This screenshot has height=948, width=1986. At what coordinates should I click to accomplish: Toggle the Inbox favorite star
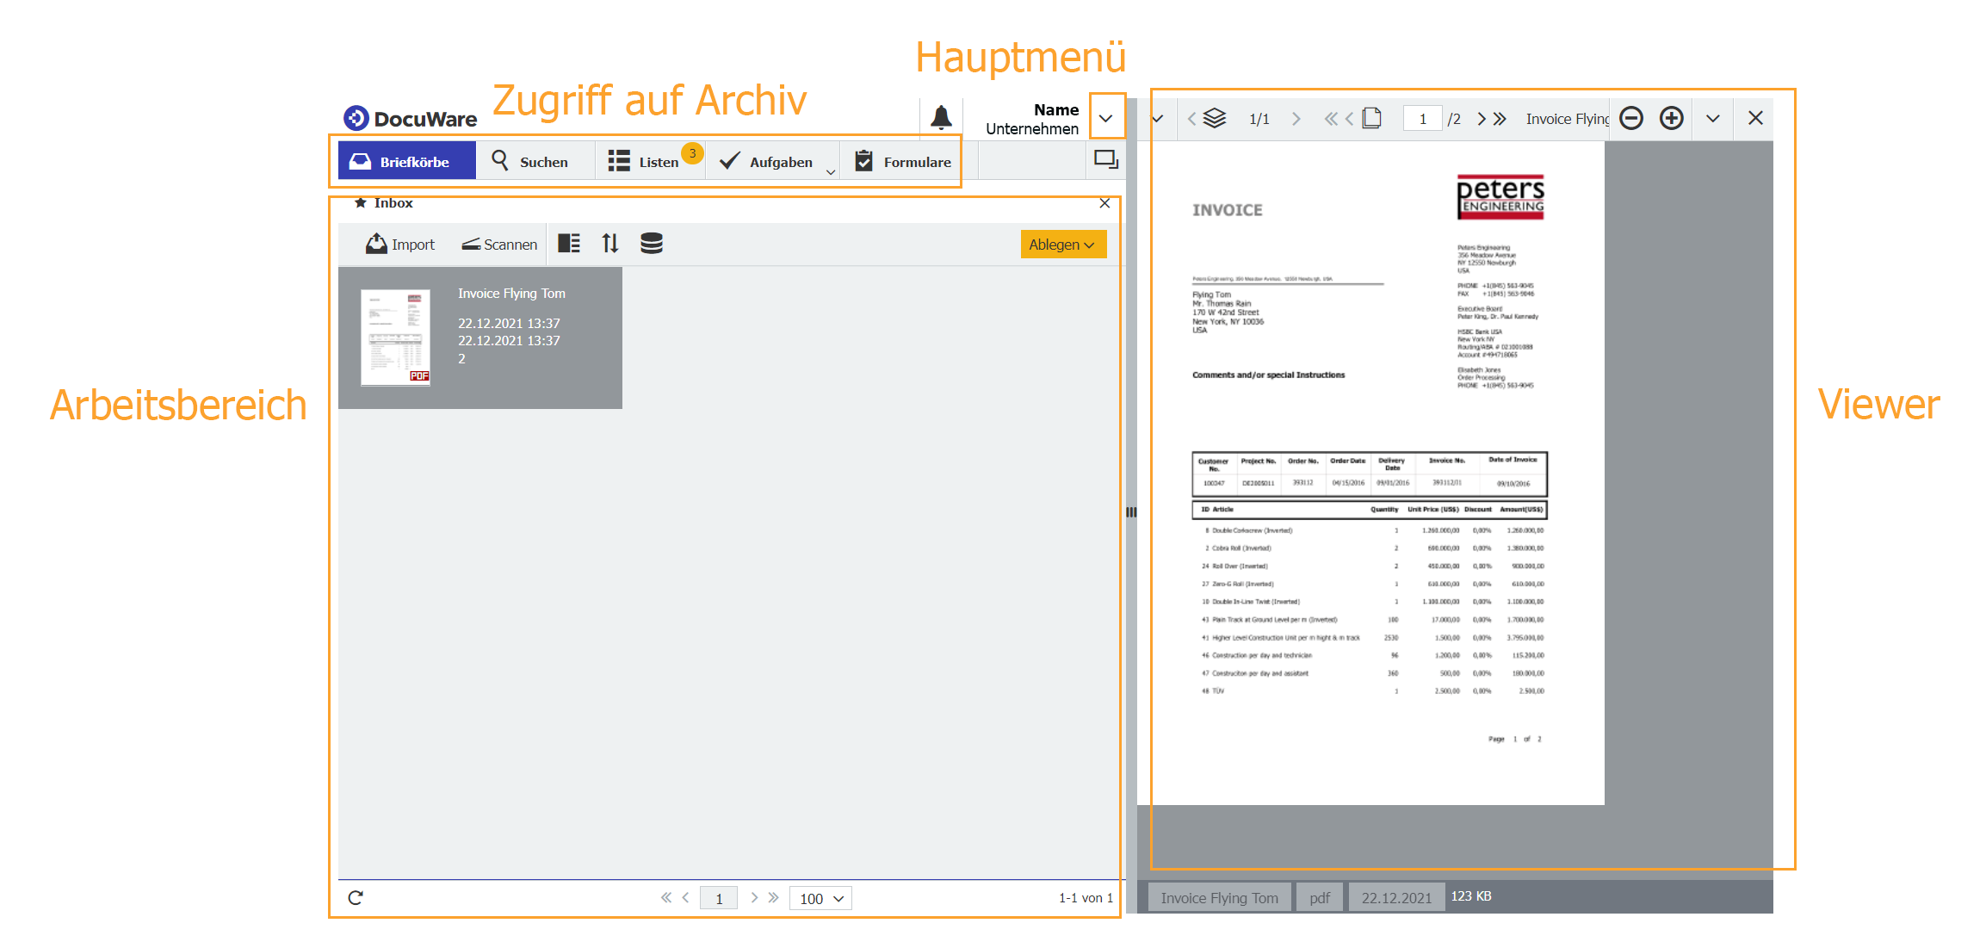click(x=361, y=203)
